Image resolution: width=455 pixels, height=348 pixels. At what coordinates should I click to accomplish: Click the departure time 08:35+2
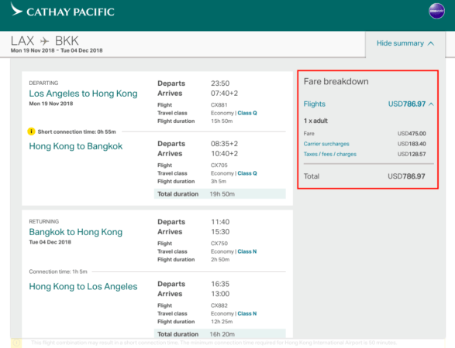[x=224, y=144]
